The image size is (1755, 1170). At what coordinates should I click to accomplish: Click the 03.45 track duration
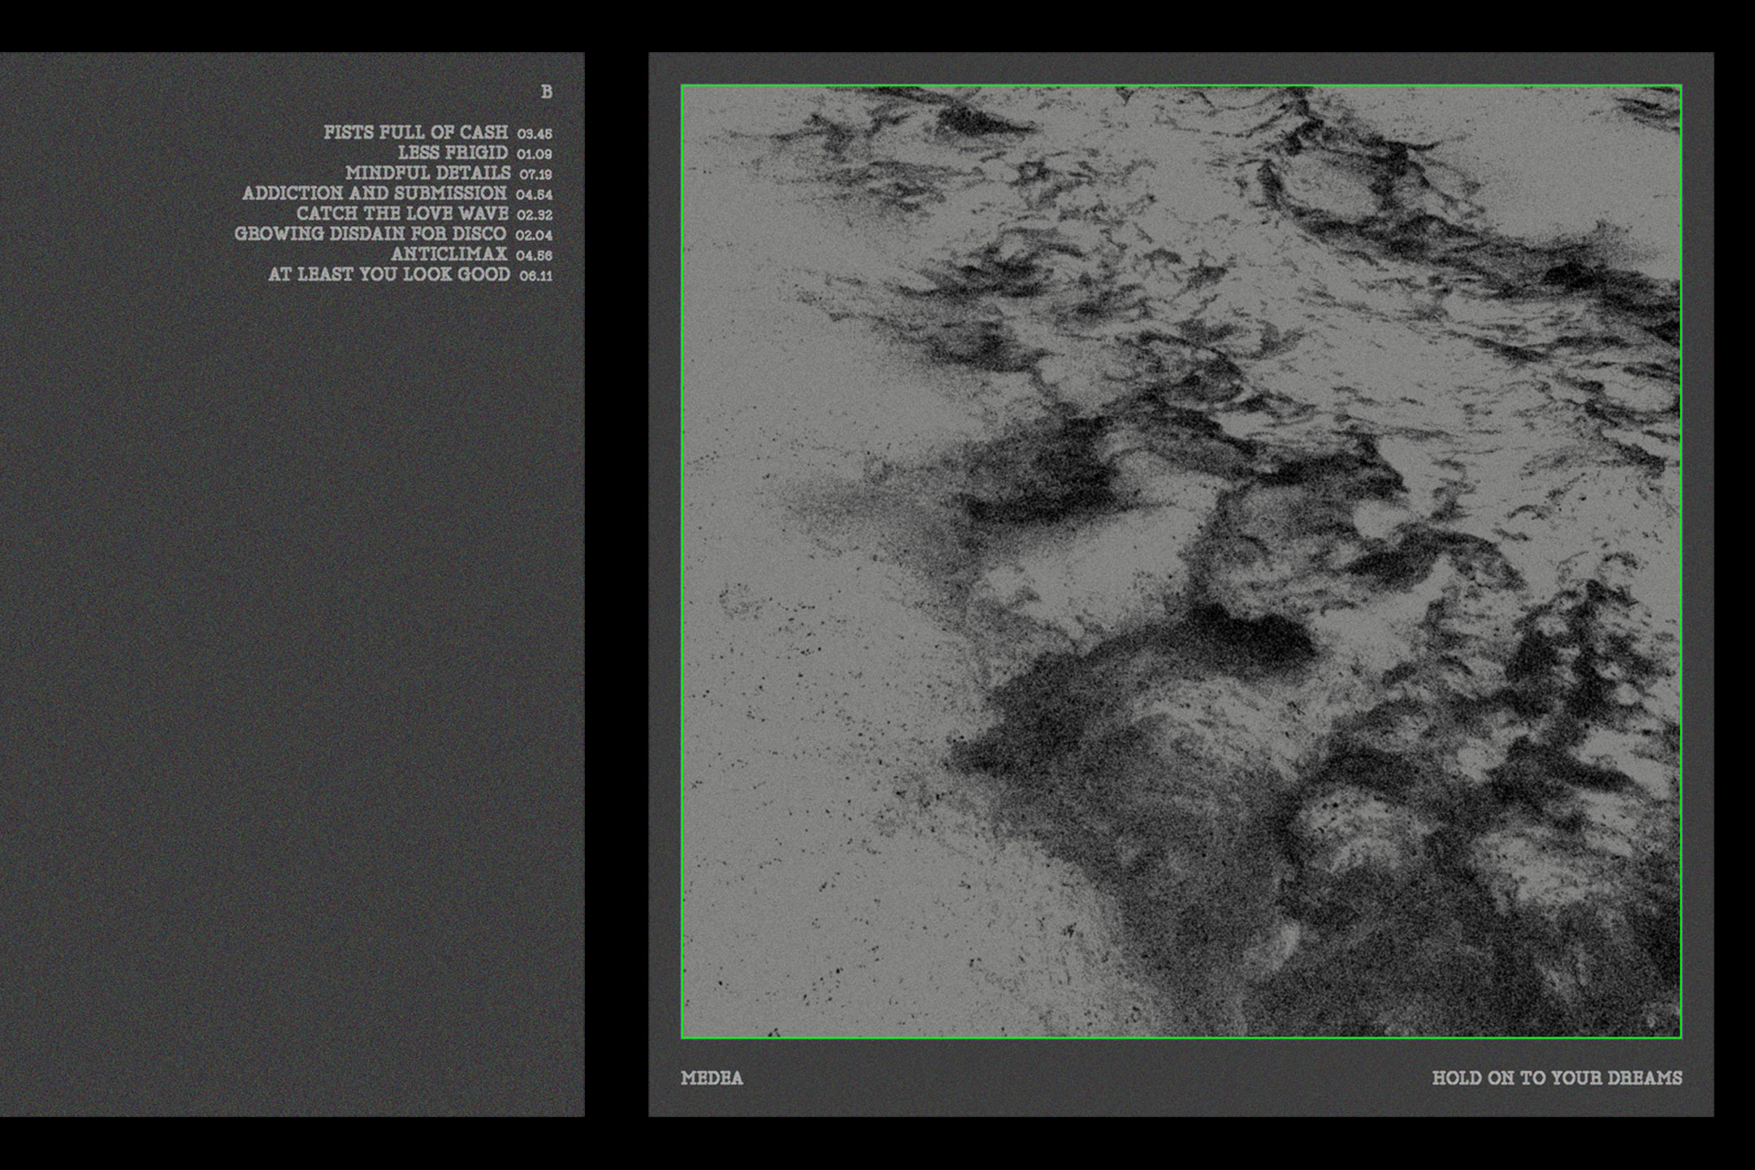tap(535, 134)
